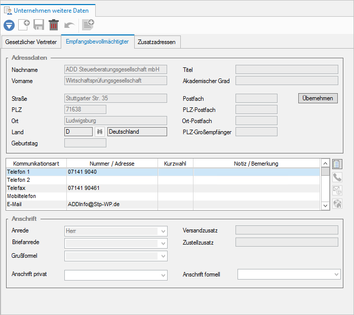
Task: Click the address ADDInfo@Stp-WP.de
Action: [94, 205]
